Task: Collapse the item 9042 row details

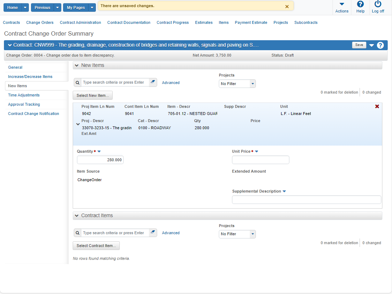Action: click(x=78, y=124)
